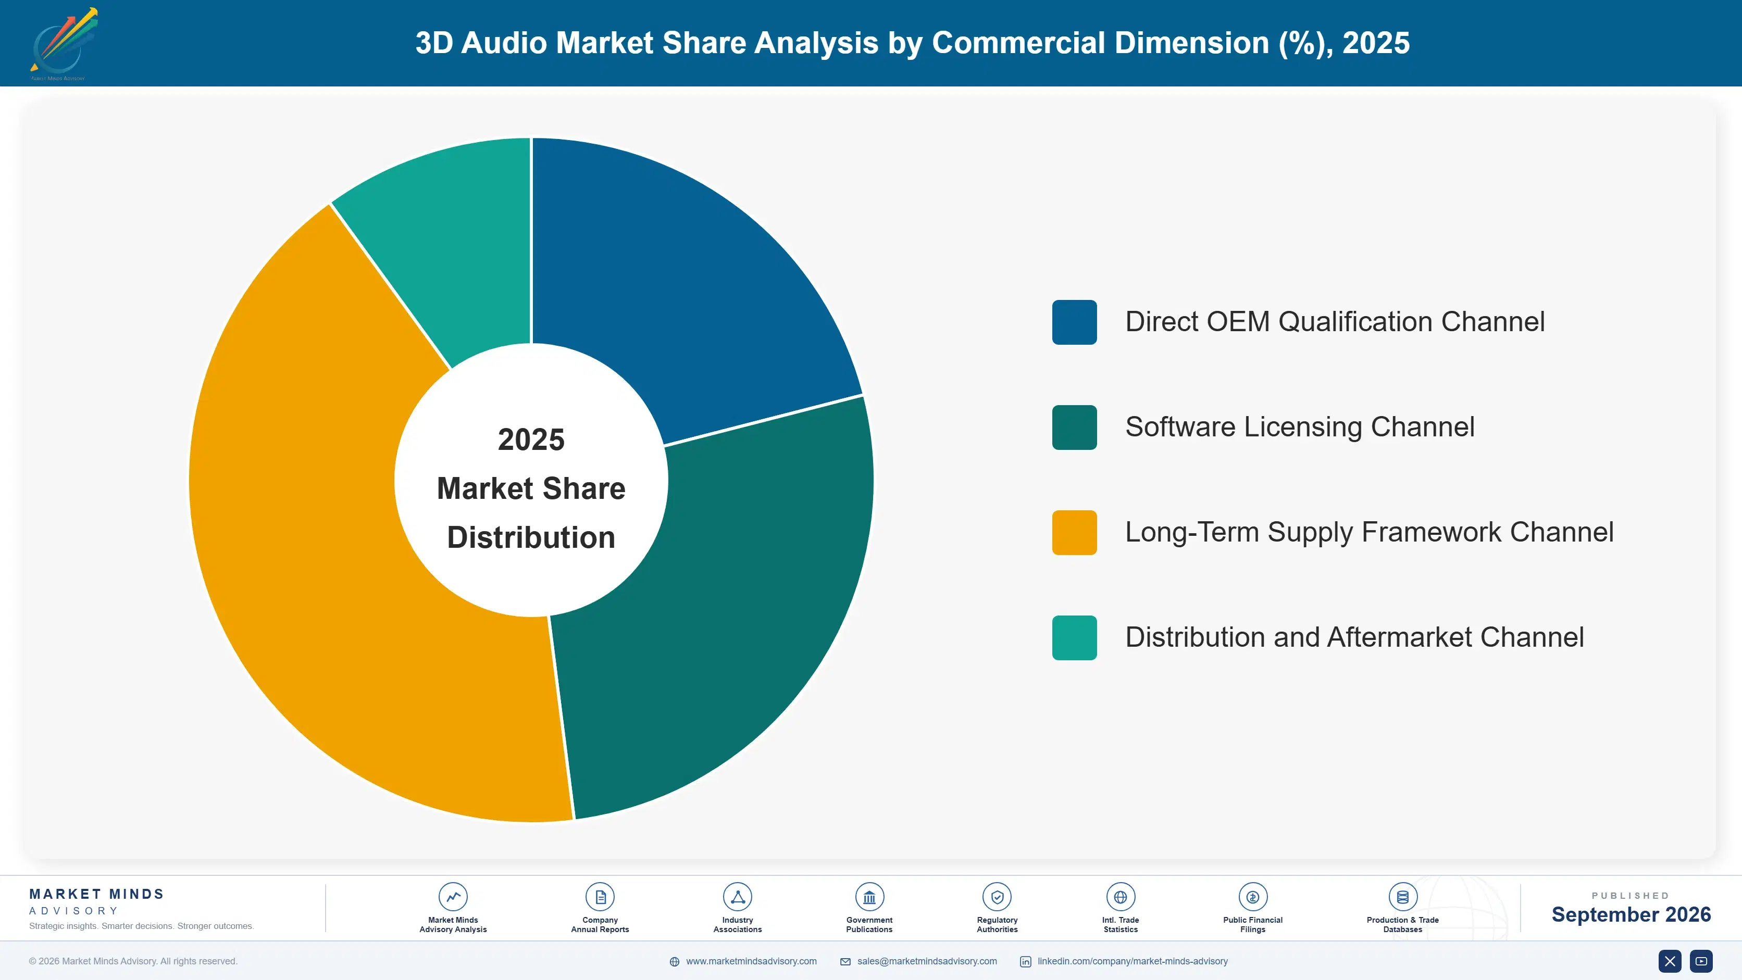This screenshot has height=980, width=1742.
Task: Select the Production & Trade Databases icon
Action: tap(1402, 897)
